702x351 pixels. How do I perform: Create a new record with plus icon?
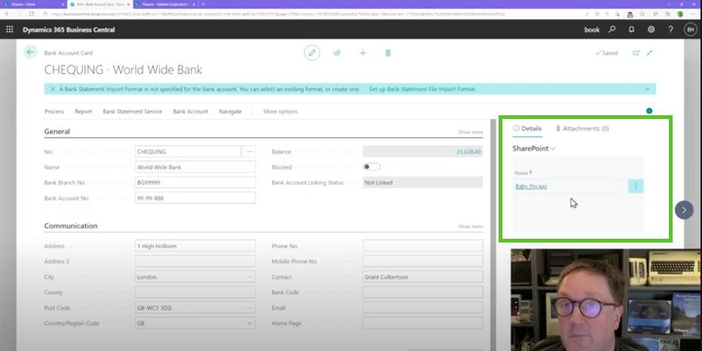point(362,53)
